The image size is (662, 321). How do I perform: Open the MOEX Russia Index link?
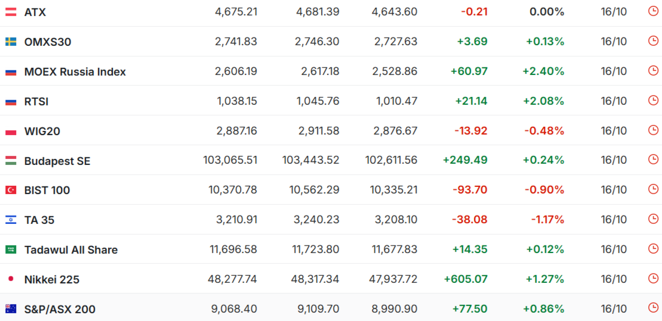75,71
